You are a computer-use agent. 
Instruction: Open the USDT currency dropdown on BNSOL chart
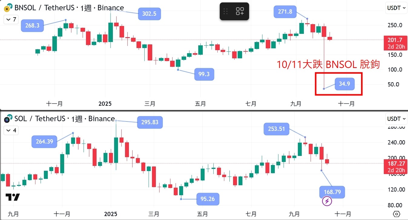396,8
